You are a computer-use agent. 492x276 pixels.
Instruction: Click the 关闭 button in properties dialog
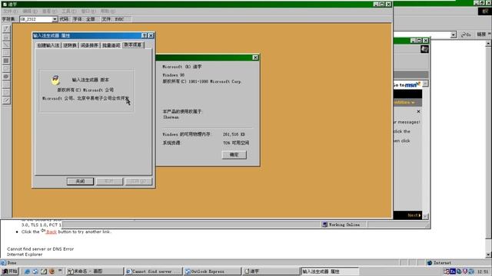tap(80, 181)
